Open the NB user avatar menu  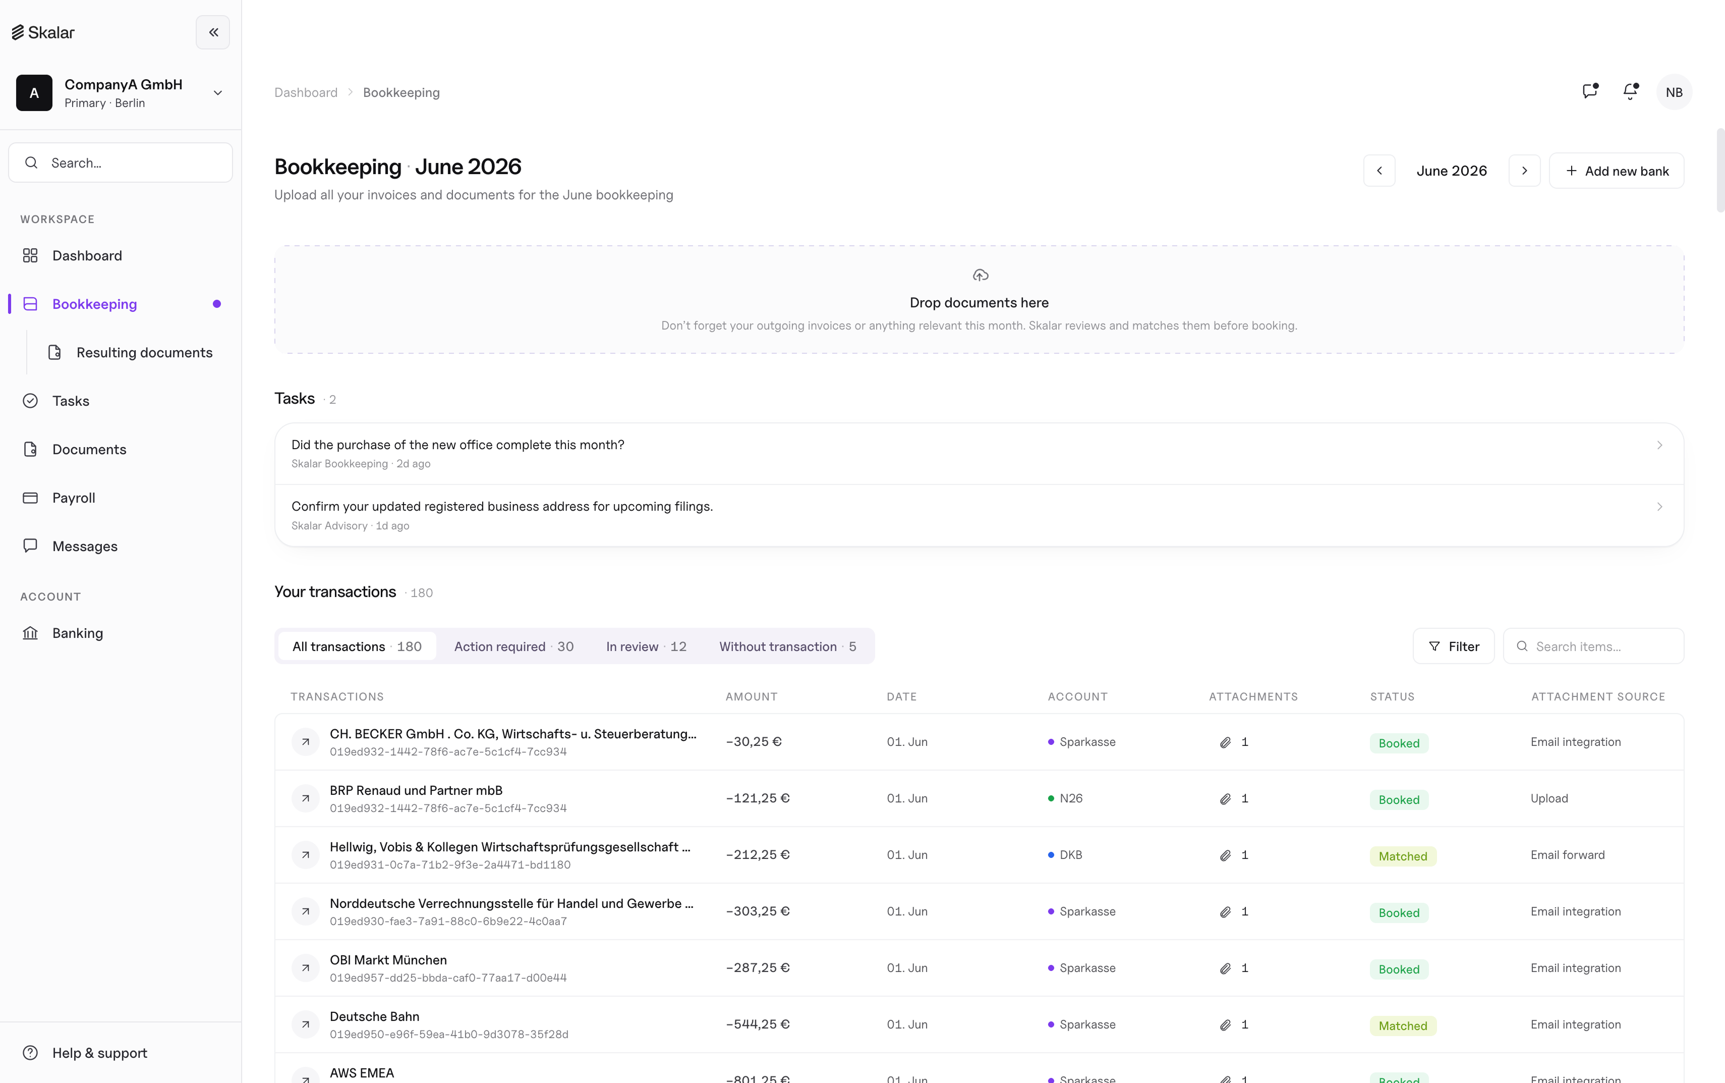1674,92
